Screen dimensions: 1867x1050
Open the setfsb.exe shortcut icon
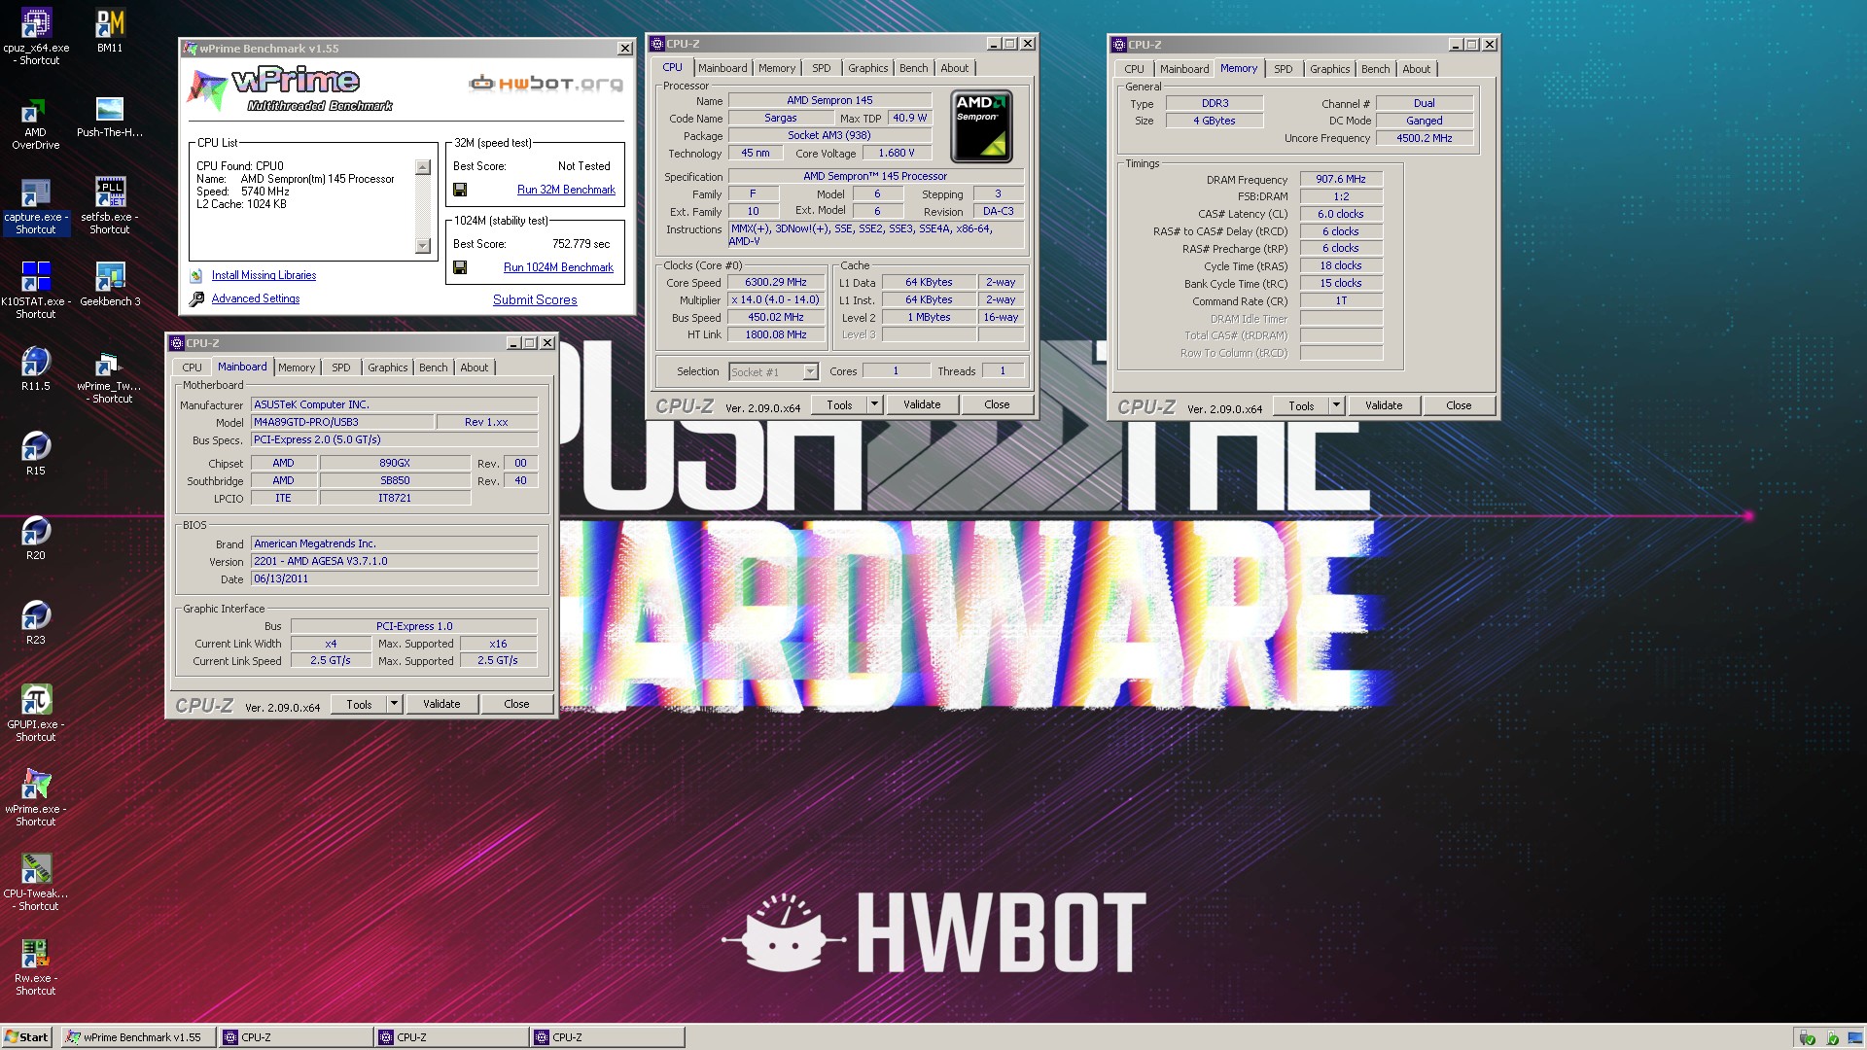pos(110,193)
